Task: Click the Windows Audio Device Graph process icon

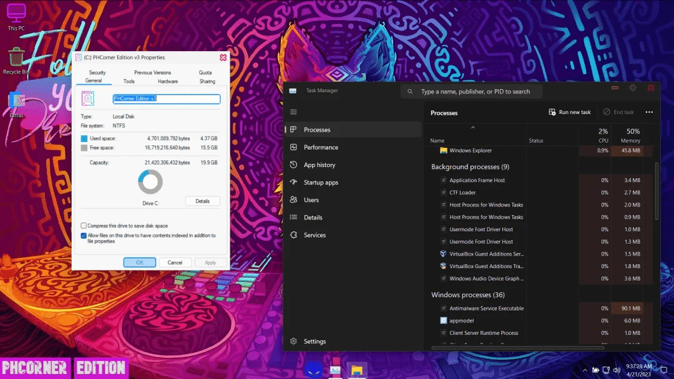Action: click(443, 279)
